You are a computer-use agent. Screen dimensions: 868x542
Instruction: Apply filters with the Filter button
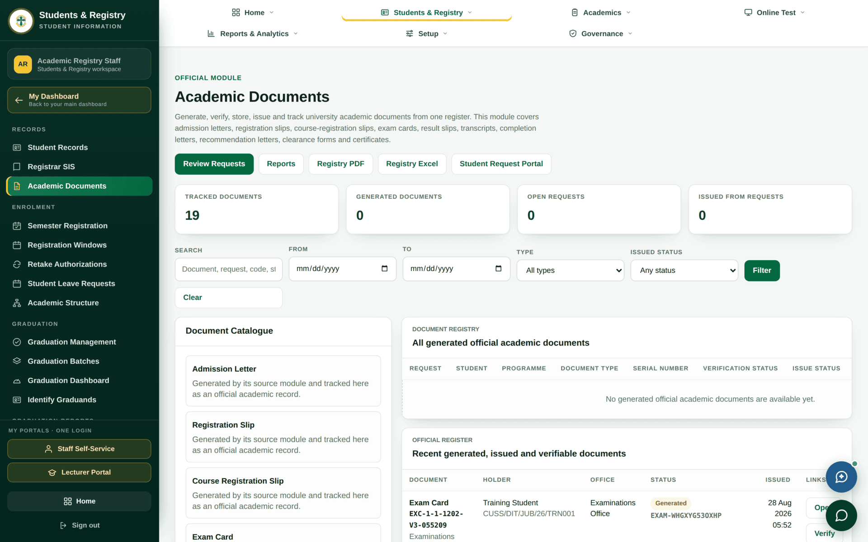point(762,271)
